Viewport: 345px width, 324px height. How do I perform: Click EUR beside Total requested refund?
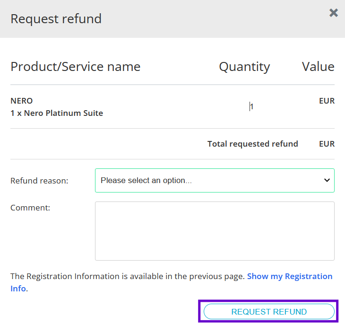click(x=327, y=144)
